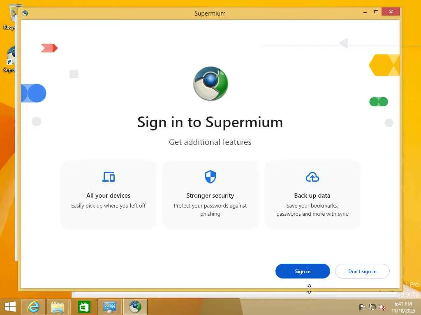Click the Stronger security shield icon

tap(210, 177)
